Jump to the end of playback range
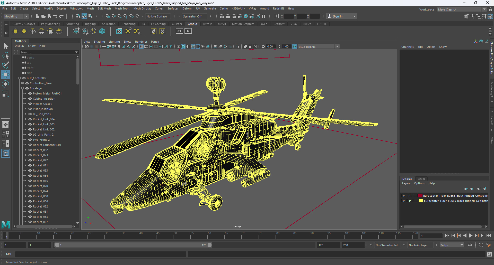The height and width of the screenshot is (265, 494). [x=488, y=235]
